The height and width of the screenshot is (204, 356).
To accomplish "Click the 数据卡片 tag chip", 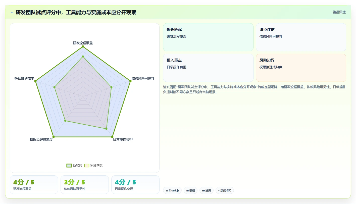I will click(225, 190).
